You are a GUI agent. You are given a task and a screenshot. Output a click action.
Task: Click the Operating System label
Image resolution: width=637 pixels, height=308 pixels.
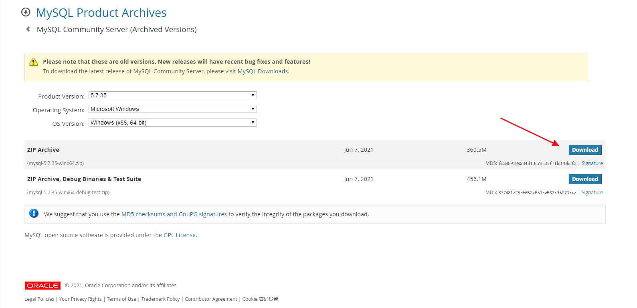coord(59,110)
